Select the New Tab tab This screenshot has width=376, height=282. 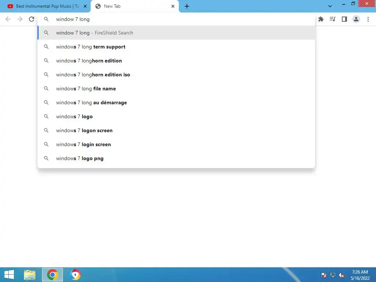coord(135,7)
